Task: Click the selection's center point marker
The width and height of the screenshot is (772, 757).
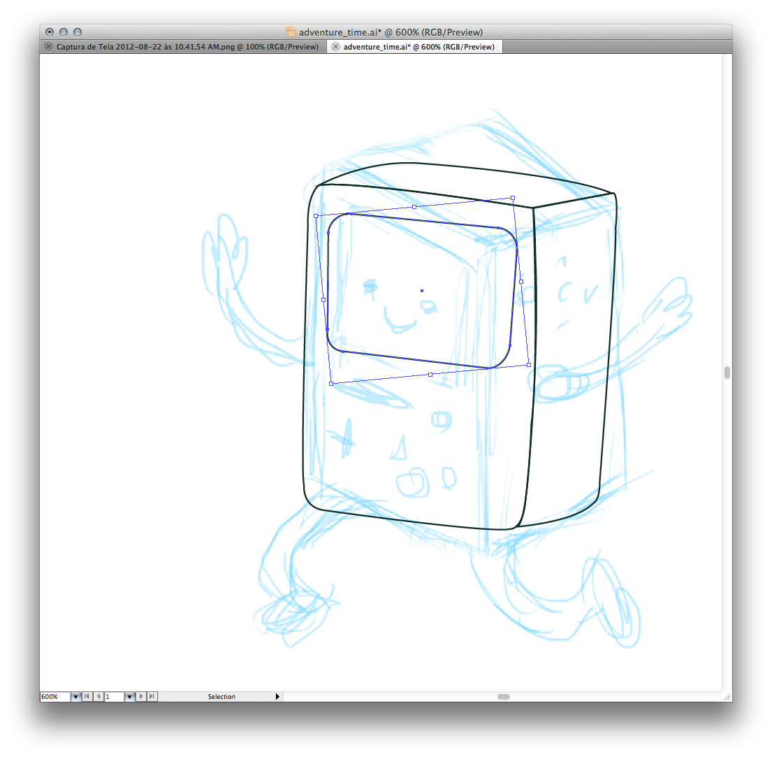Action: click(x=422, y=290)
